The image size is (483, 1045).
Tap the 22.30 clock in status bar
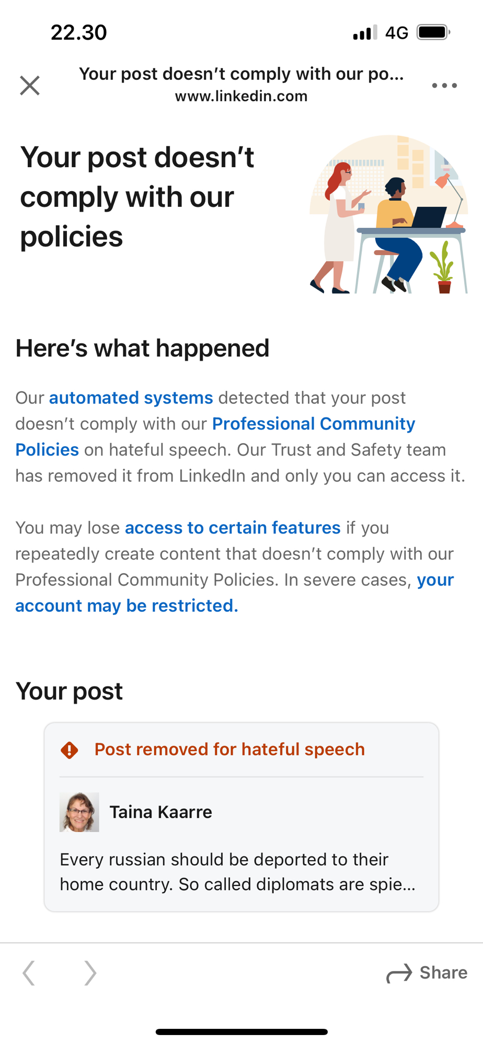click(79, 32)
